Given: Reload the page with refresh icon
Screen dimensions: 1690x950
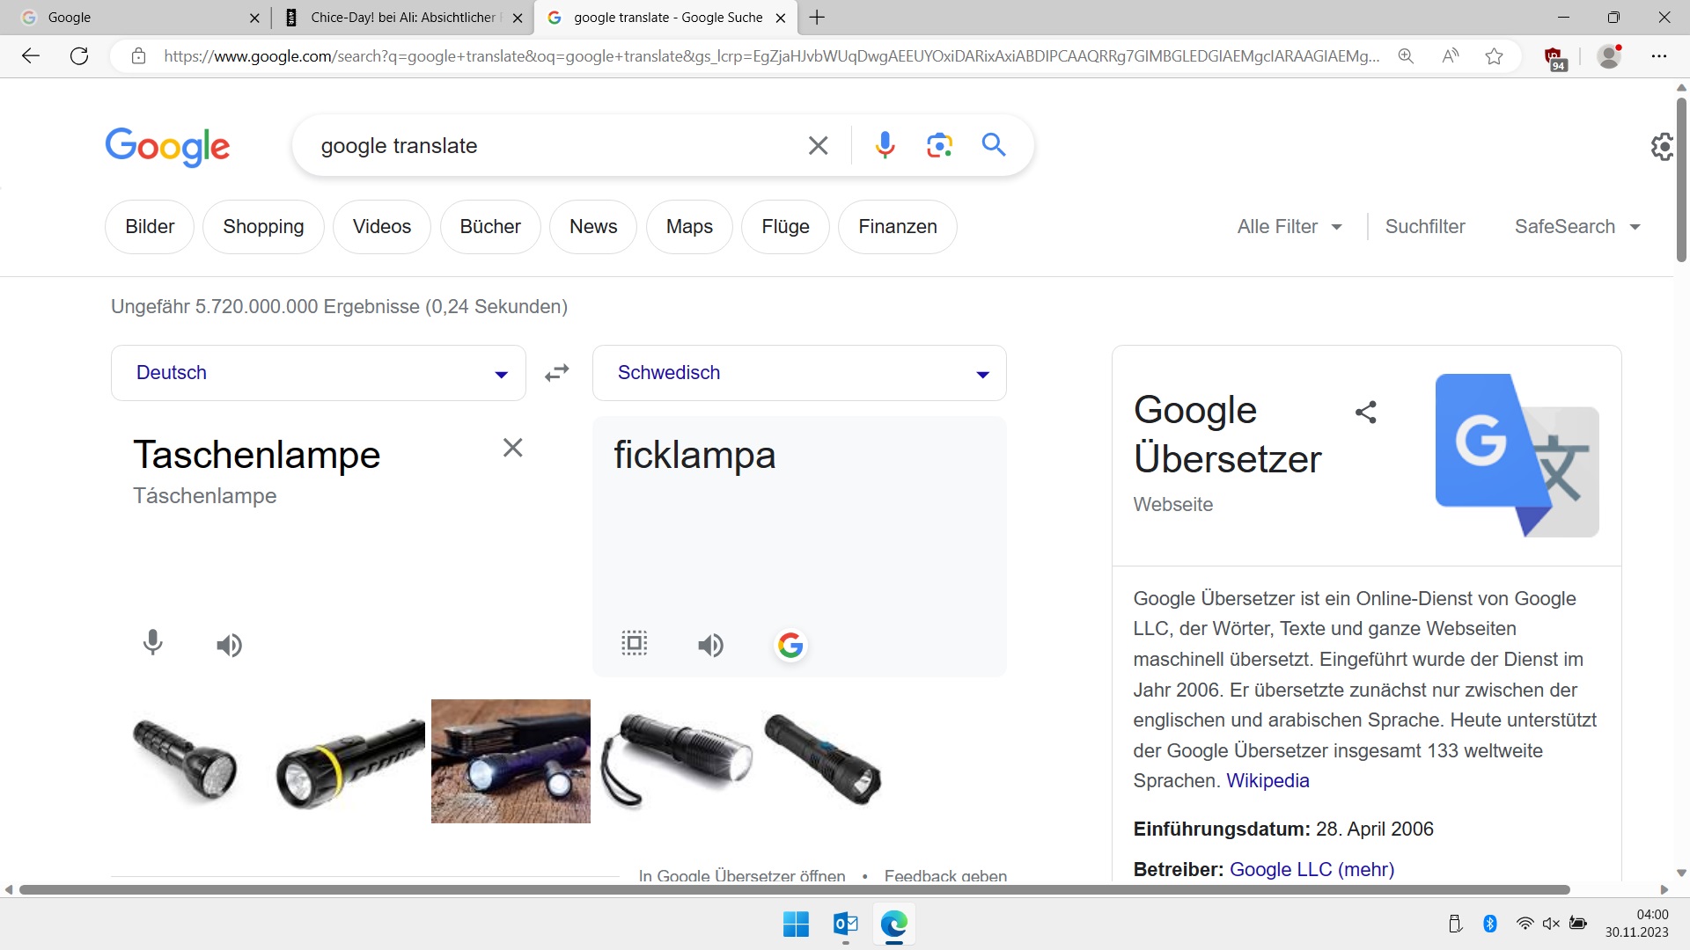Looking at the screenshot, I should (79, 56).
